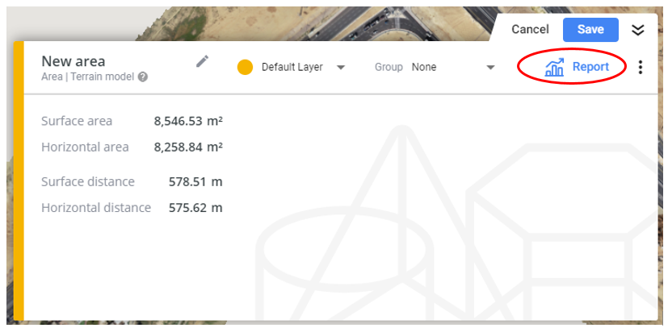Select the New area title text
The height and width of the screenshot is (328, 668).
(74, 61)
